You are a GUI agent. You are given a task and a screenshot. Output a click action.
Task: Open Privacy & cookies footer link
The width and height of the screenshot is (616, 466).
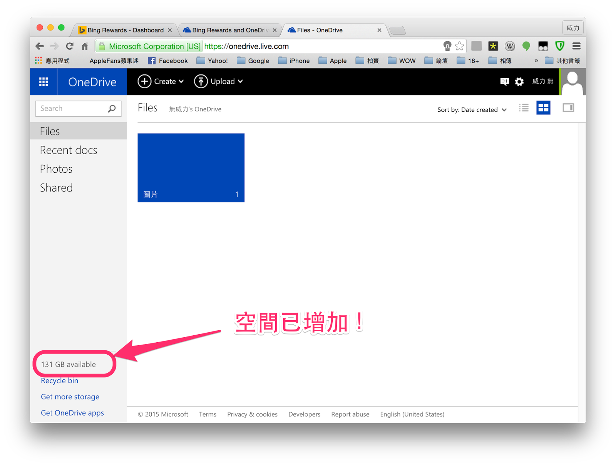pos(252,414)
